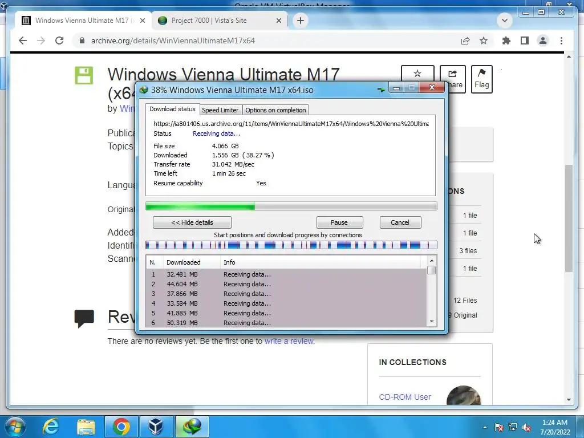Click the connections list scroll-down arrow

click(432, 321)
